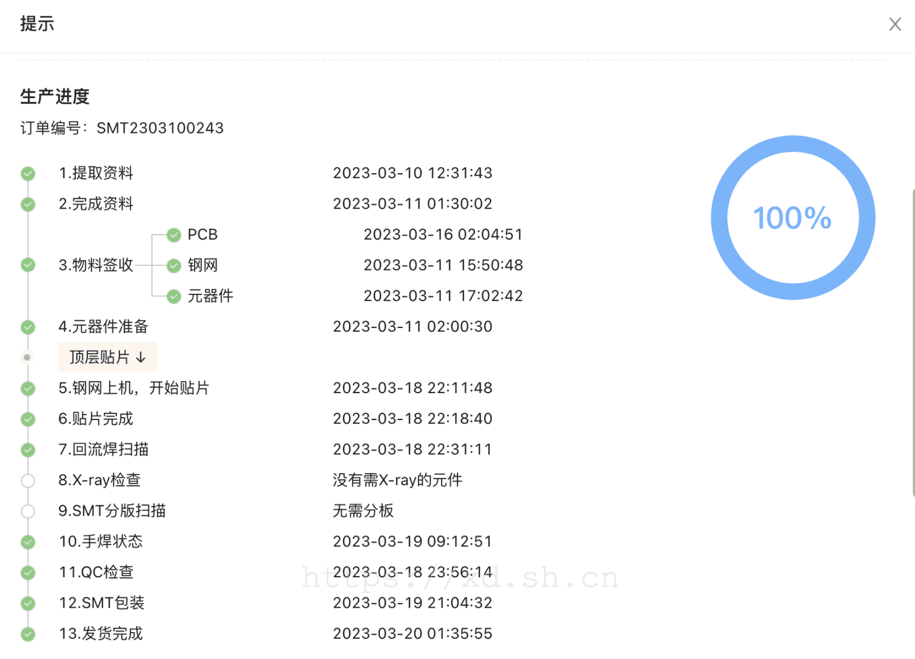The width and height of the screenshot is (915, 659).
Task: Click green check icon beside 1.提取资料
Action: click(x=28, y=174)
